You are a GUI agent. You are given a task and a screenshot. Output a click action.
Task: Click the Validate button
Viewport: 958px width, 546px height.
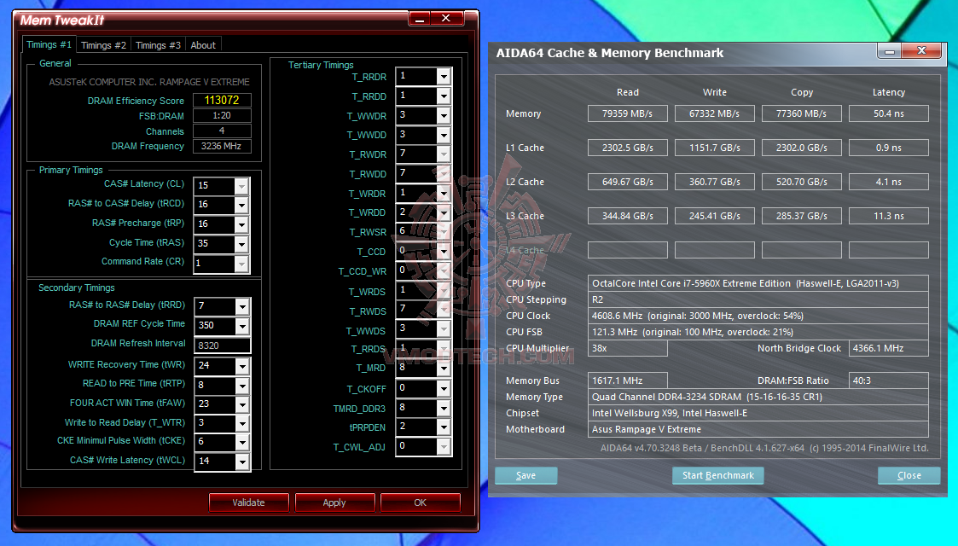tap(248, 502)
